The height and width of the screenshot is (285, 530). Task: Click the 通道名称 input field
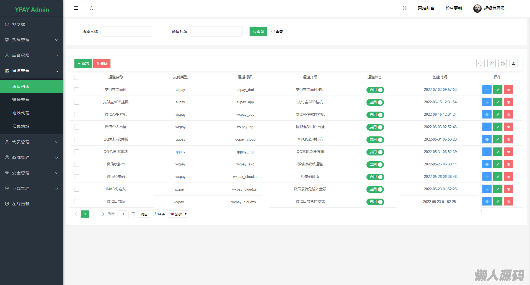(x=127, y=31)
